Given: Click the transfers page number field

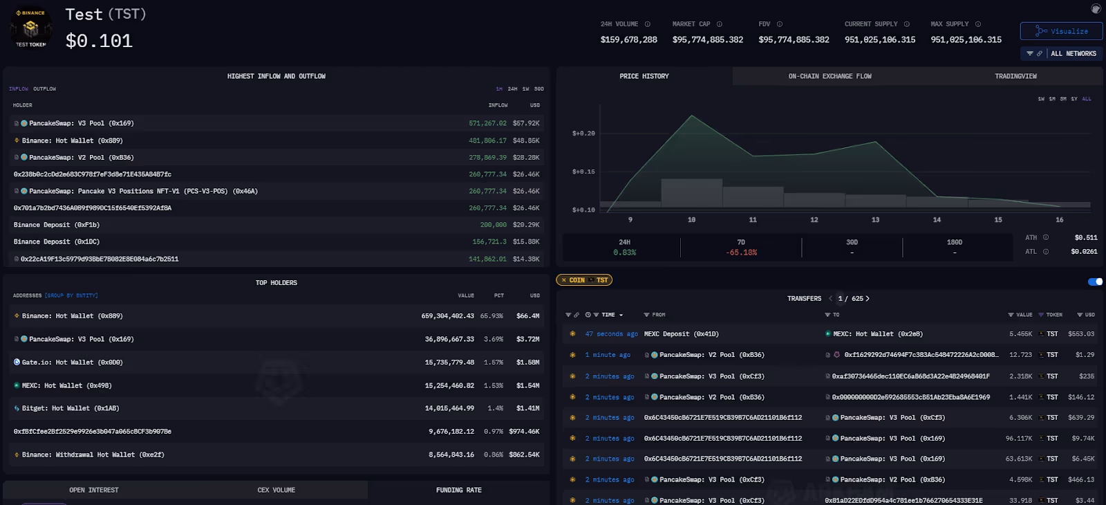Looking at the screenshot, I should pyautogui.click(x=841, y=299).
